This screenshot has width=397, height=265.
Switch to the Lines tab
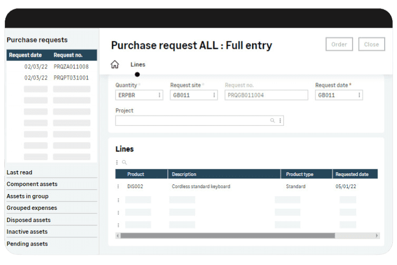click(x=138, y=65)
